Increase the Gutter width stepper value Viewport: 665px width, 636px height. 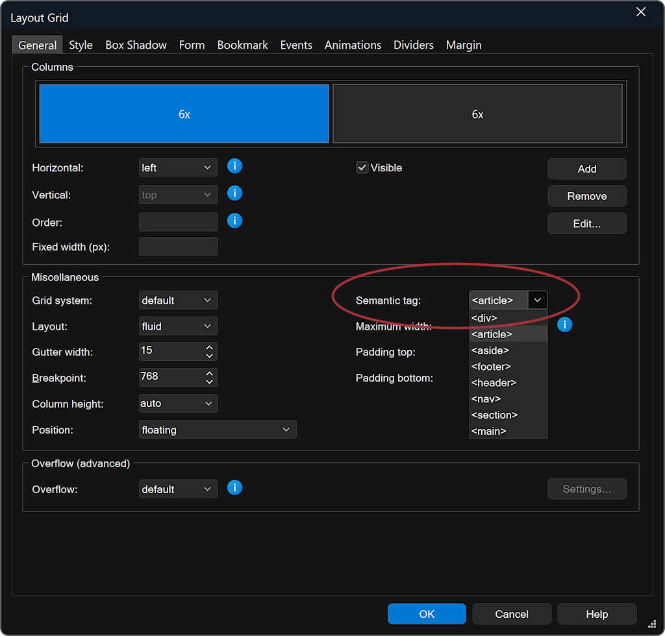(x=209, y=348)
